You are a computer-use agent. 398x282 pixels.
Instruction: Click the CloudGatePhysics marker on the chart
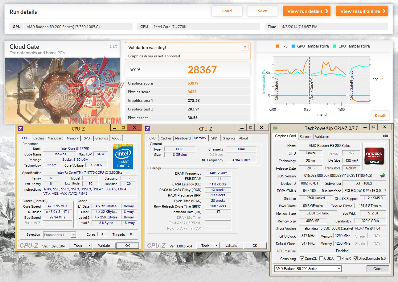point(351,85)
